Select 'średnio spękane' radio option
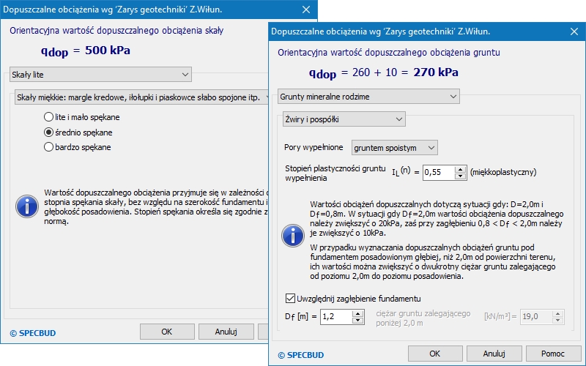 click(48, 132)
